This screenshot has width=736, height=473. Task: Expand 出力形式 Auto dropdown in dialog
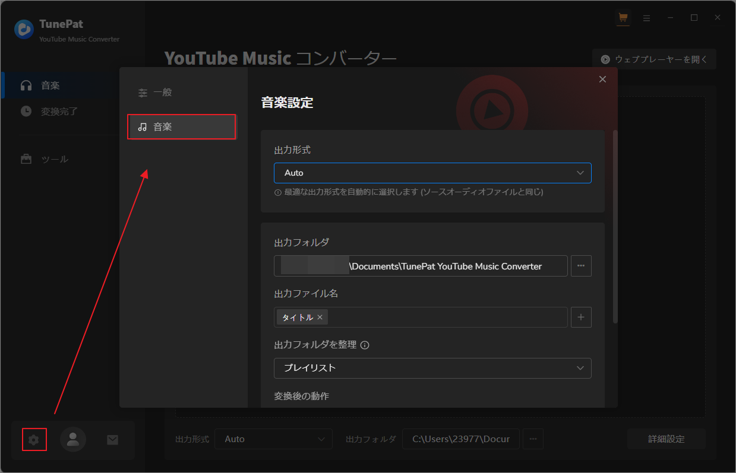(432, 173)
